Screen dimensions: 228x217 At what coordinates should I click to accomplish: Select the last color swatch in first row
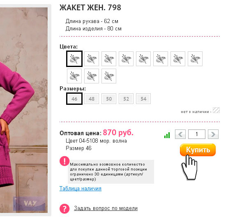[x=195, y=59]
